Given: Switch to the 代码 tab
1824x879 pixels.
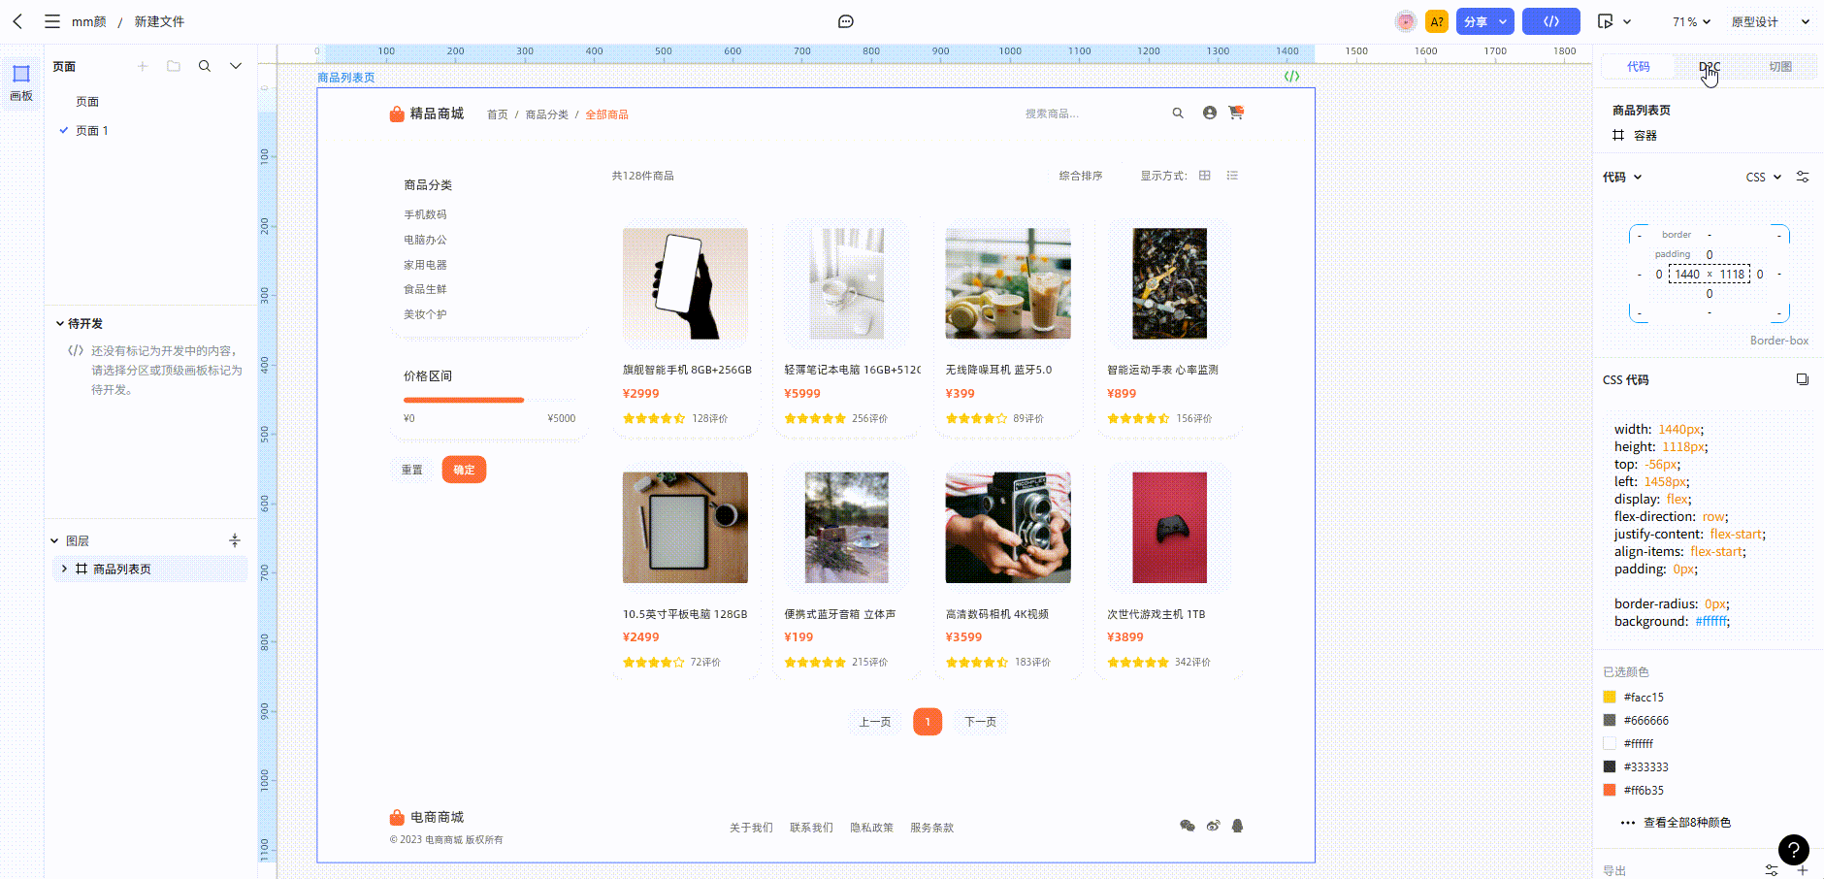Looking at the screenshot, I should pyautogui.click(x=1638, y=66).
